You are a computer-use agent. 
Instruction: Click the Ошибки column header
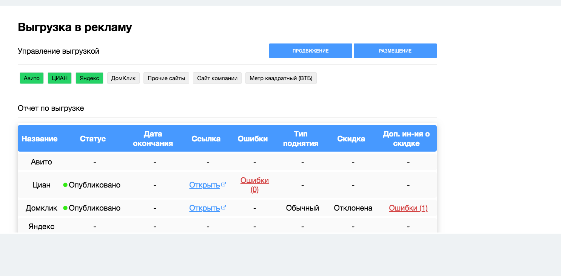pos(253,139)
